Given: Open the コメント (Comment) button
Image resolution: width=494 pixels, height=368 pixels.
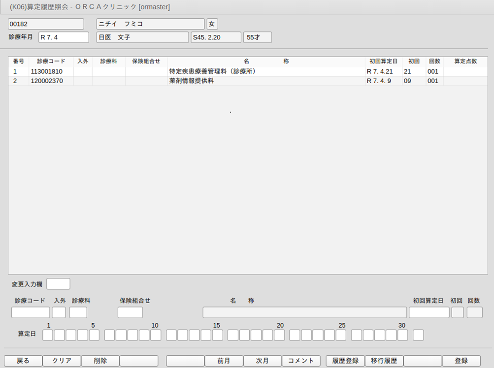Looking at the screenshot, I should tap(301, 361).
